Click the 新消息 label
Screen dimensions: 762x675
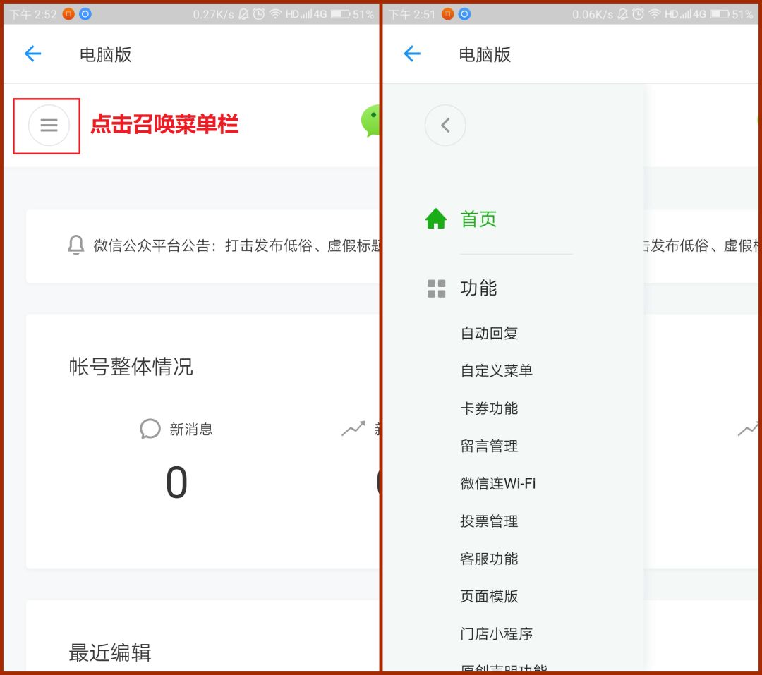point(191,429)
